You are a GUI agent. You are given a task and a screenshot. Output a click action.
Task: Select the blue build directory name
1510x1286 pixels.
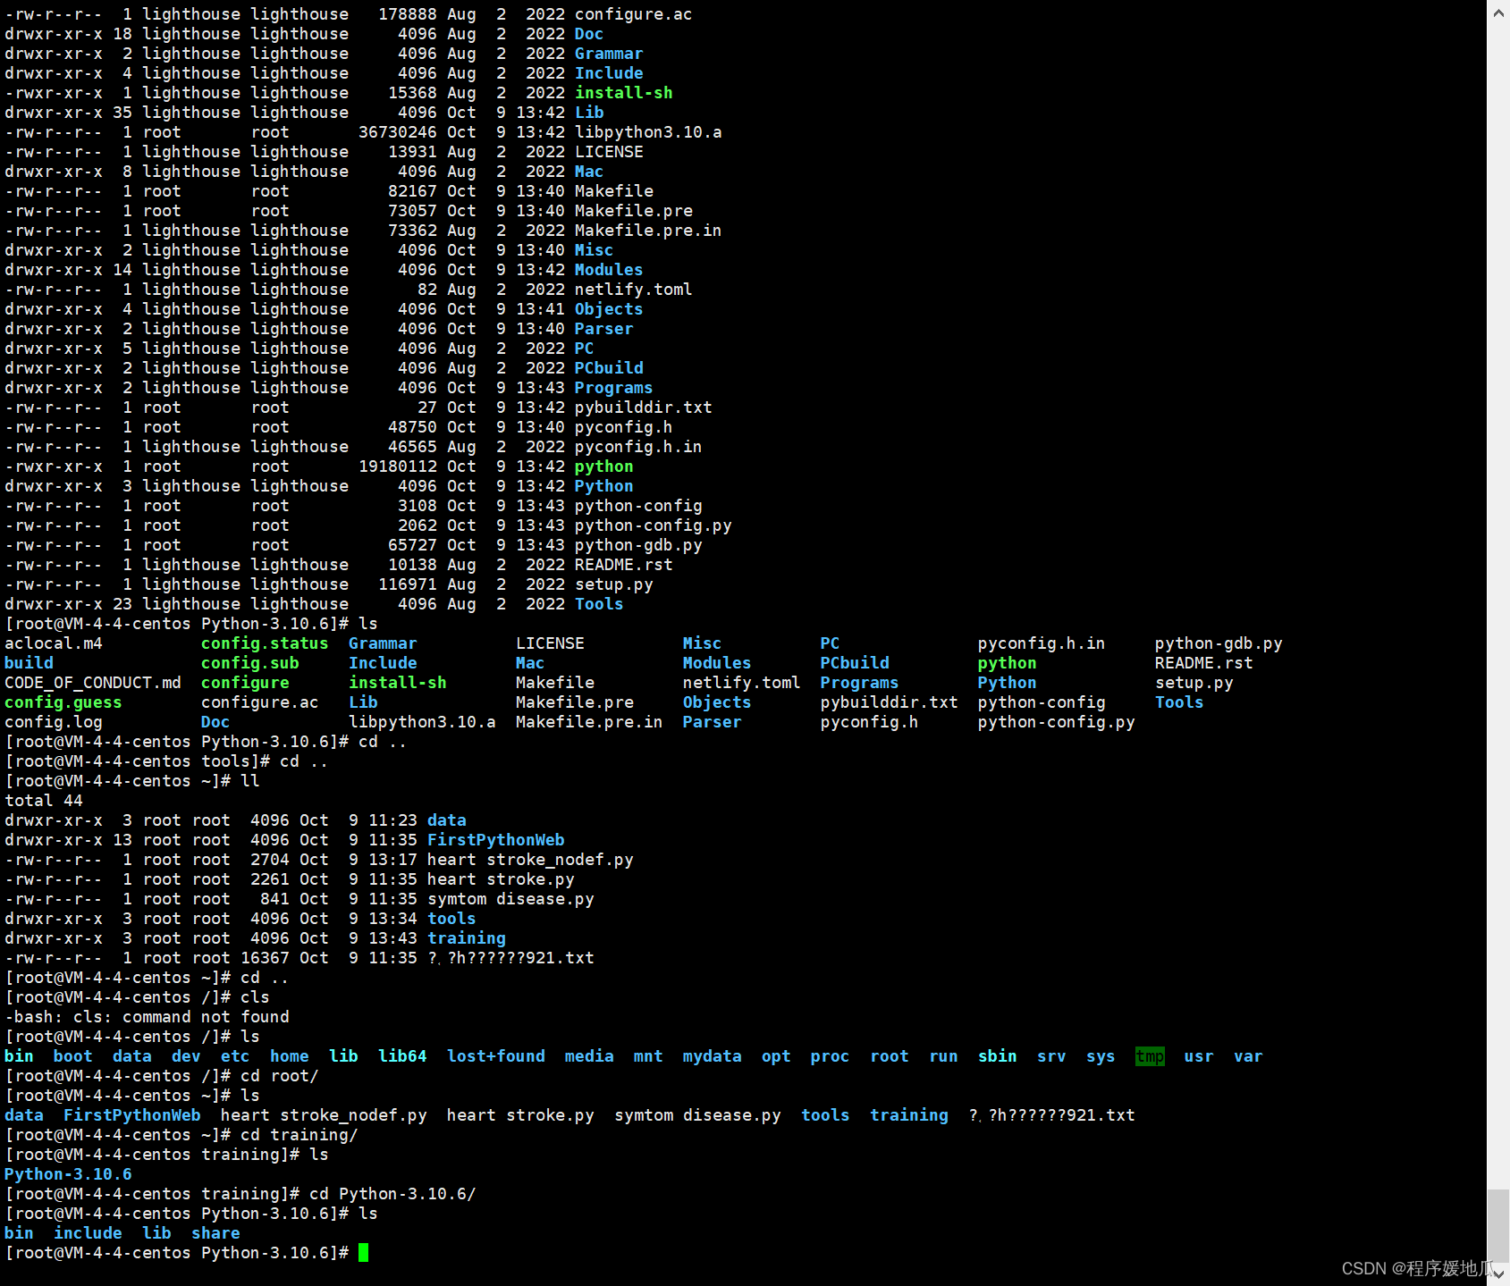pos(29,663)
